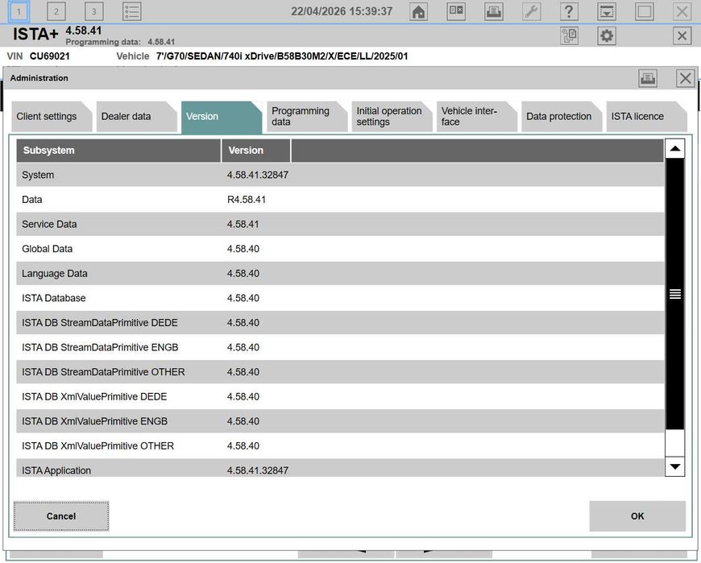Click System version value 4.58.41.32847

point(258,175)
